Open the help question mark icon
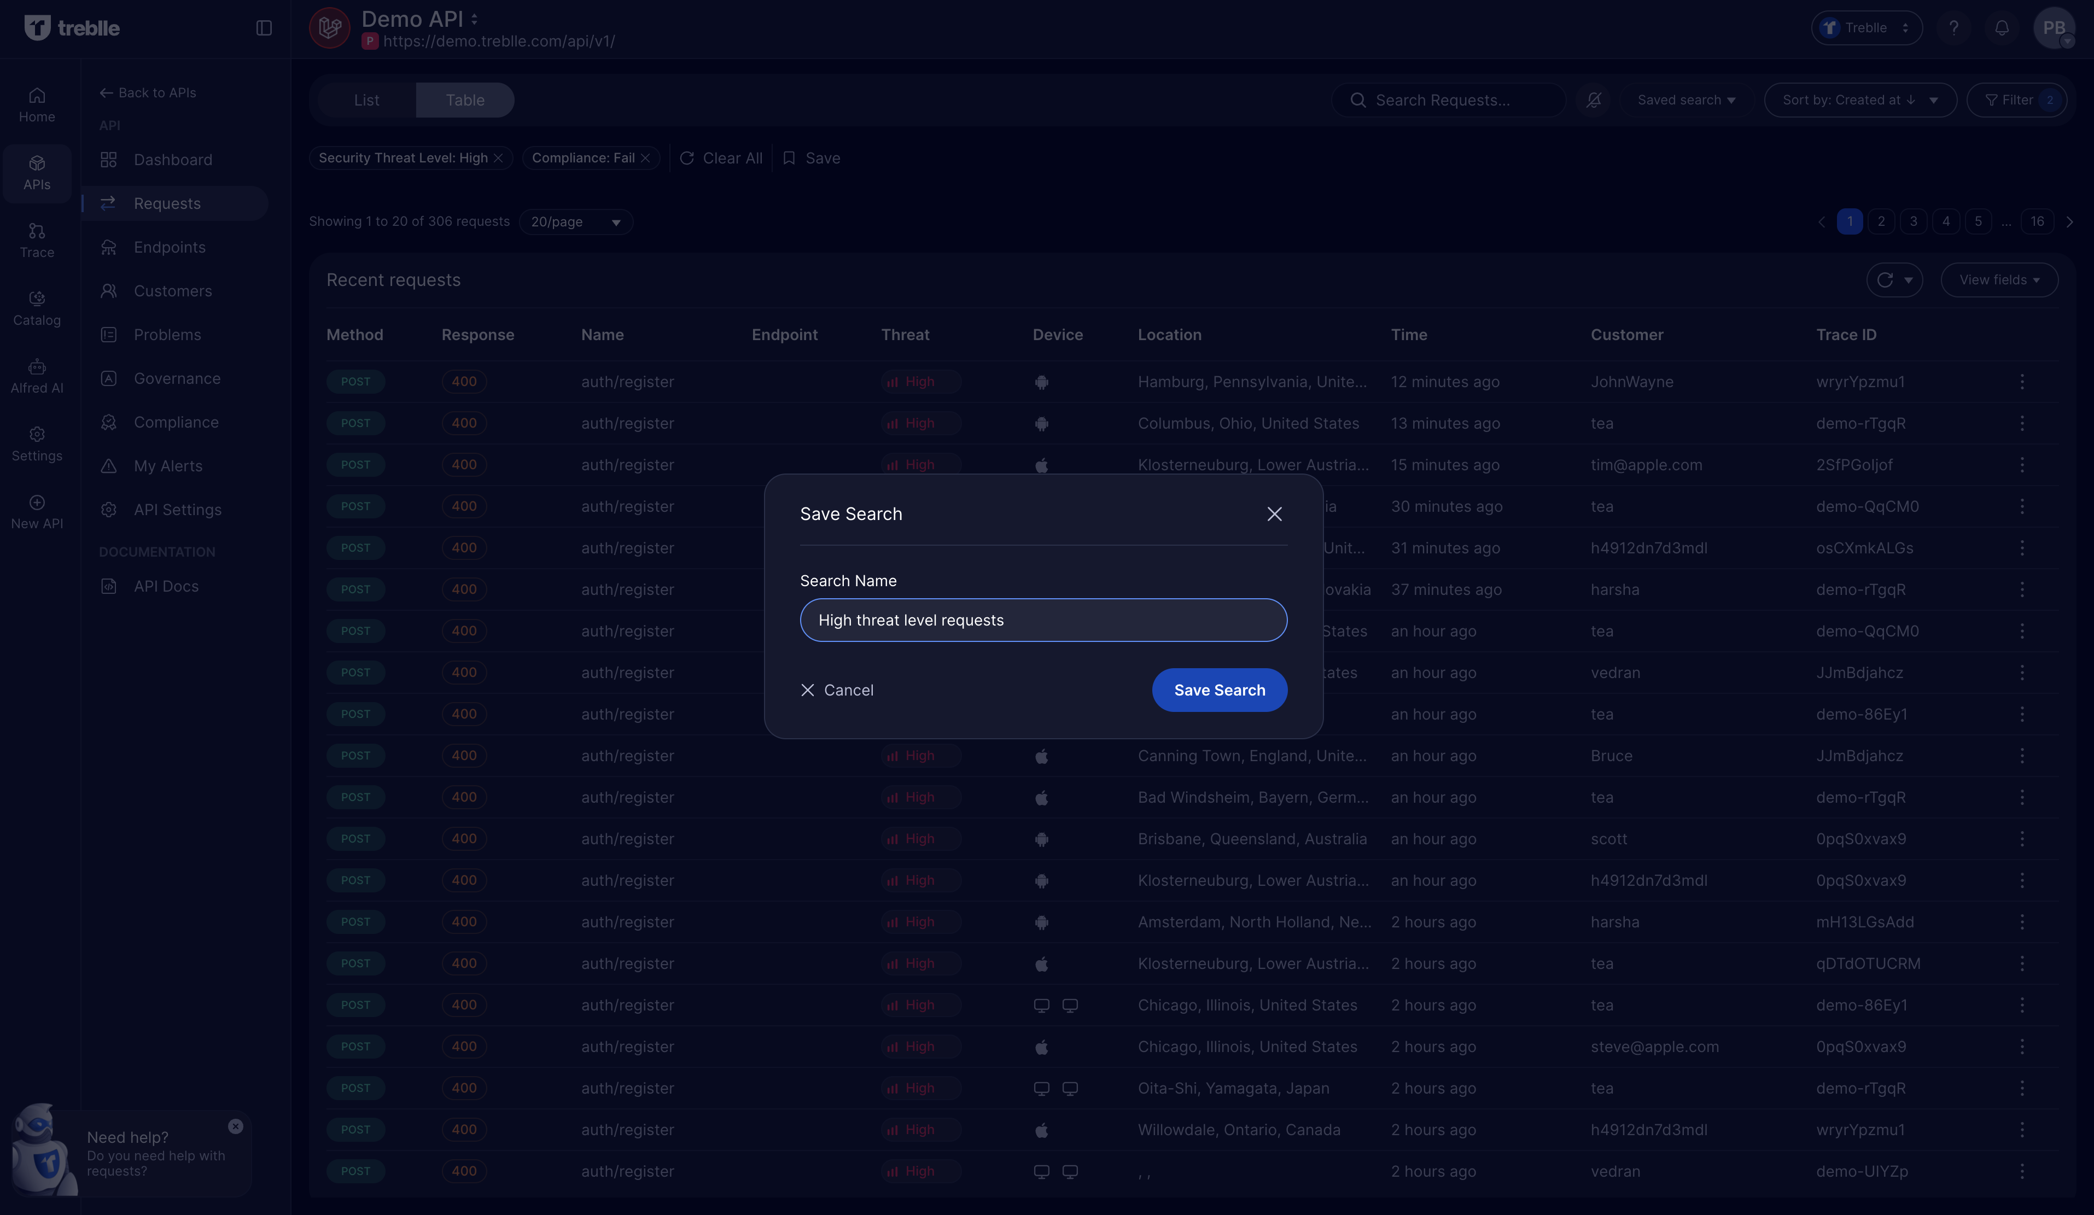Screen dimensions: 2094x1215 tap(1953, 28)
